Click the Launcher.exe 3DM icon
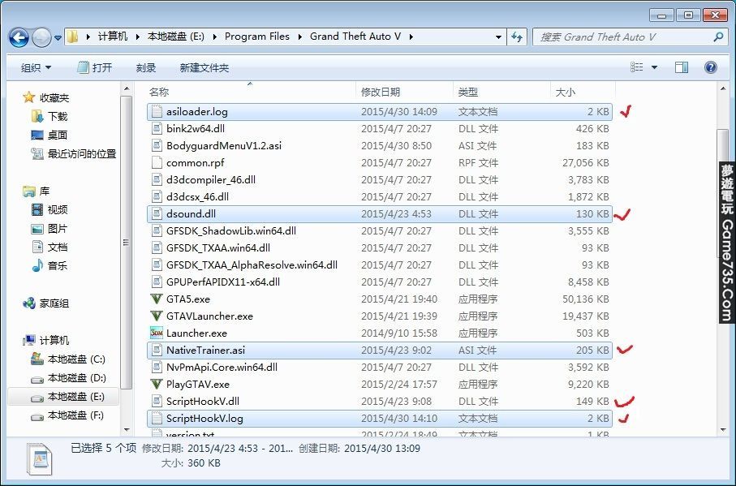Image resolution: width=736 pixels, height=486 pixels. tap(157, 333)
